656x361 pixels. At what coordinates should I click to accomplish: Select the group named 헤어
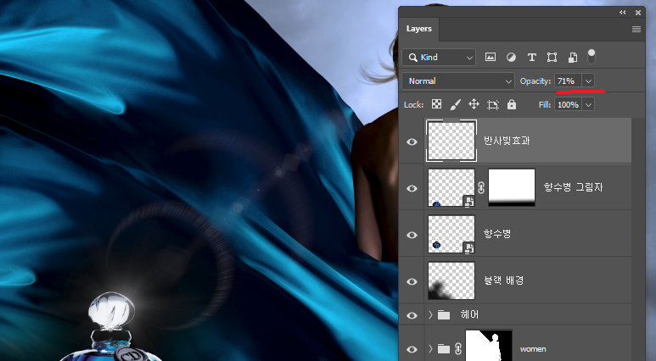tap(469, 314)
